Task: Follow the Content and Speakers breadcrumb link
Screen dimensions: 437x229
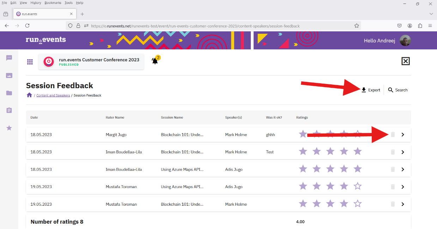Action: tap(53, 95)
